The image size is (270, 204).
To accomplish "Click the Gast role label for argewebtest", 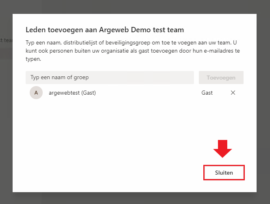I will click(207, 93).
